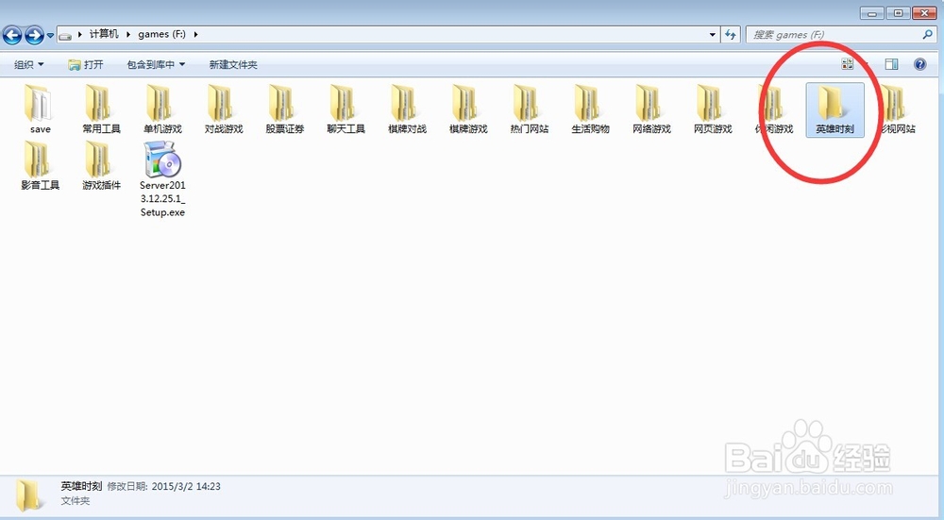Click 计算机 in the address path
The image size is (944, 520).
pyautogui.click(x=104, y=34)
